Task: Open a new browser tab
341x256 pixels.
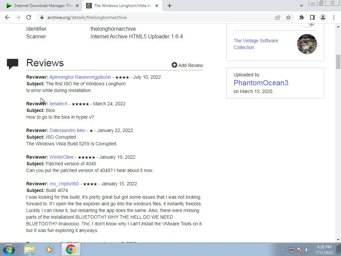Action: point(170,6)
